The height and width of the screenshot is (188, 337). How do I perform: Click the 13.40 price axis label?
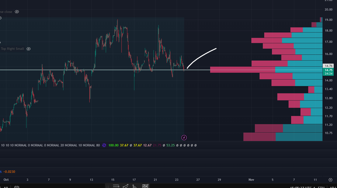[x=329, y=89]
